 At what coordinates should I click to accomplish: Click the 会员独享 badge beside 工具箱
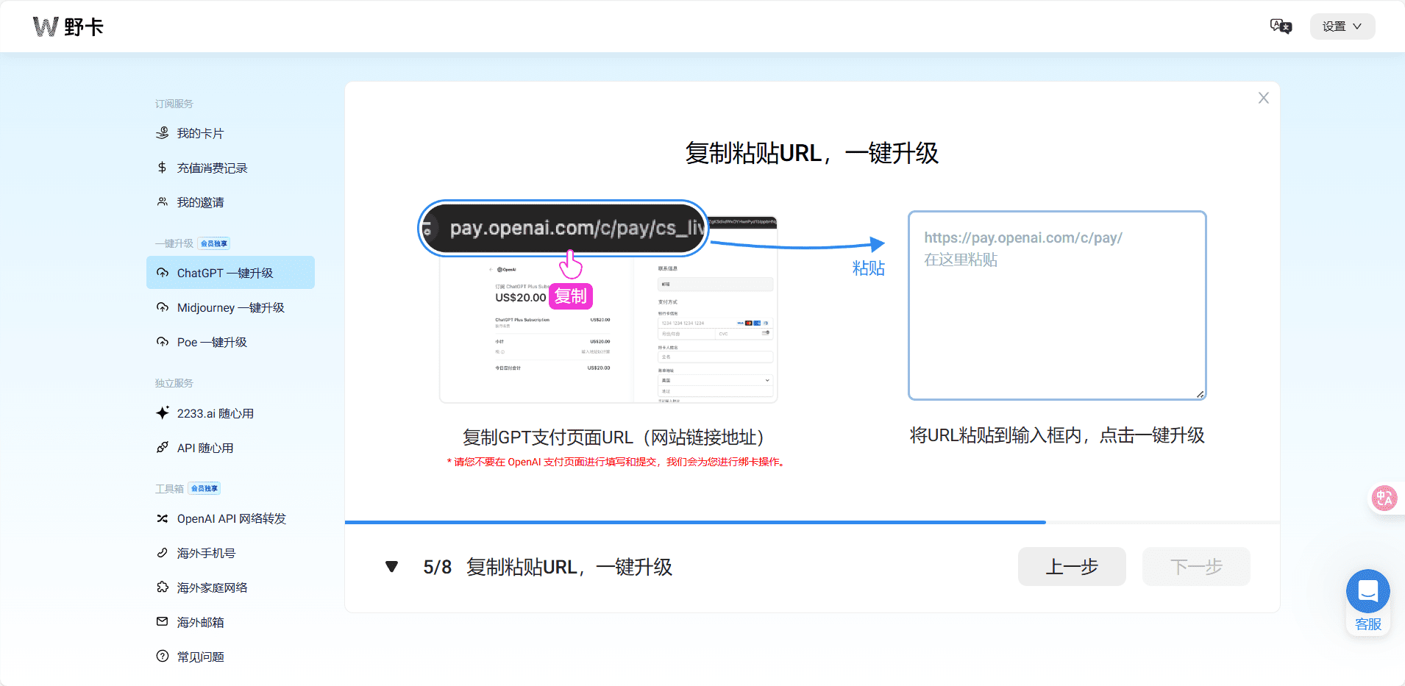204,488
